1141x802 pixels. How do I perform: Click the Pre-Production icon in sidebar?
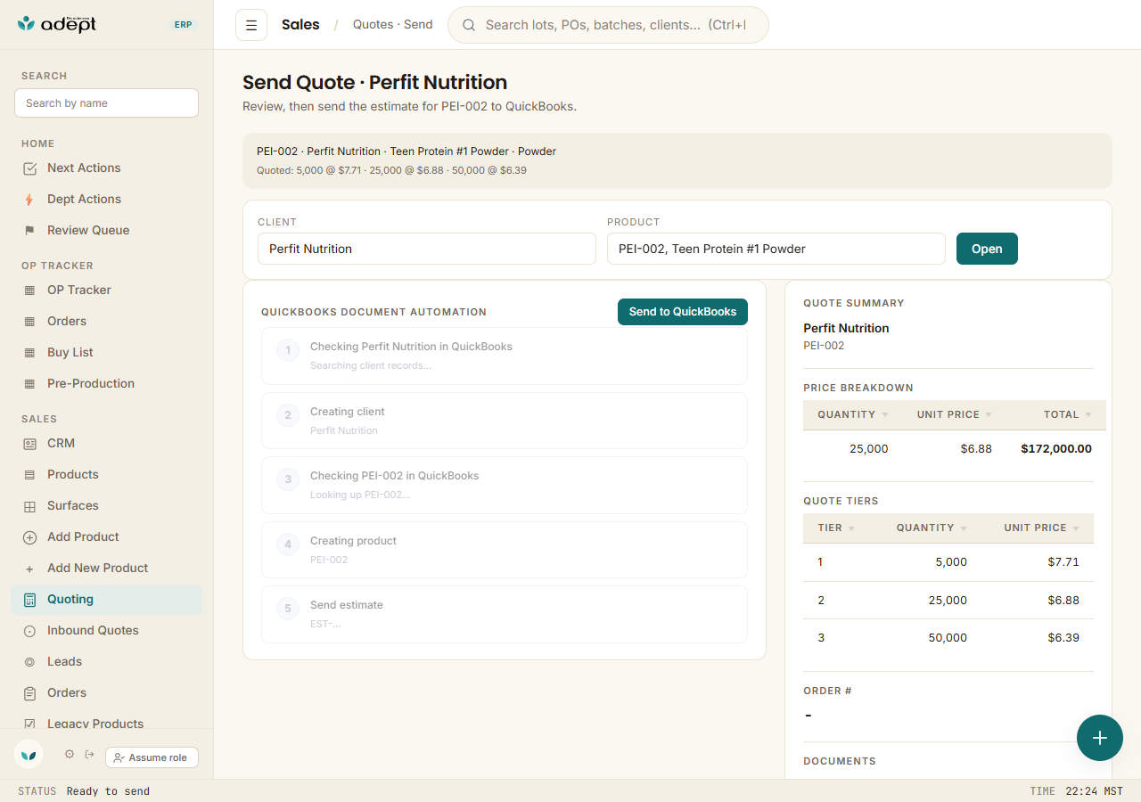pyautogui.click(x=29, y=384)
